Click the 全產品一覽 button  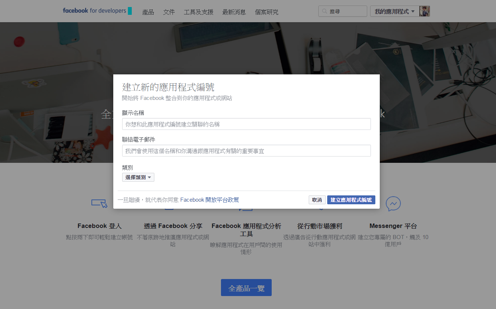tap(246, 288)
